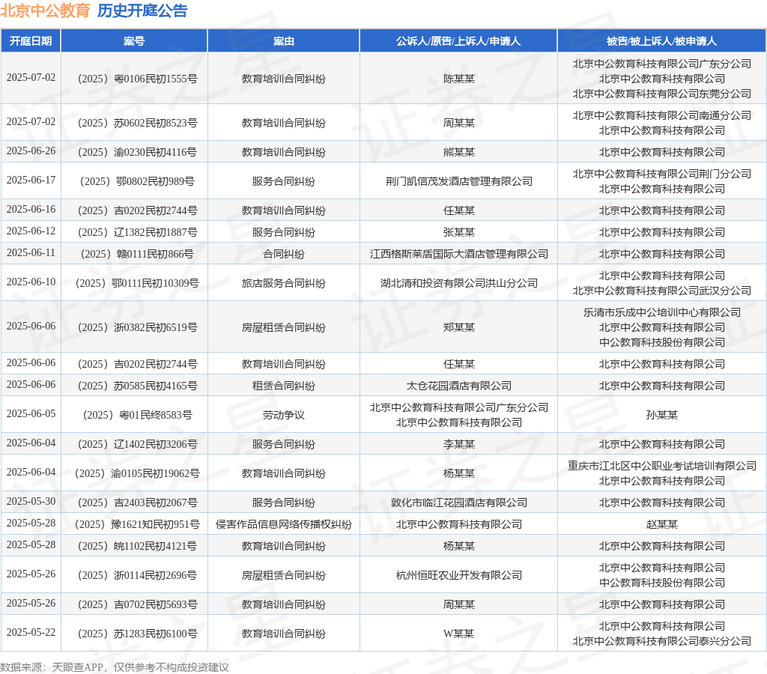Viewport: 767px width, 674px height.
Task: Select case number (2025)苏0585民初4165号
Action: pos(138,386)
